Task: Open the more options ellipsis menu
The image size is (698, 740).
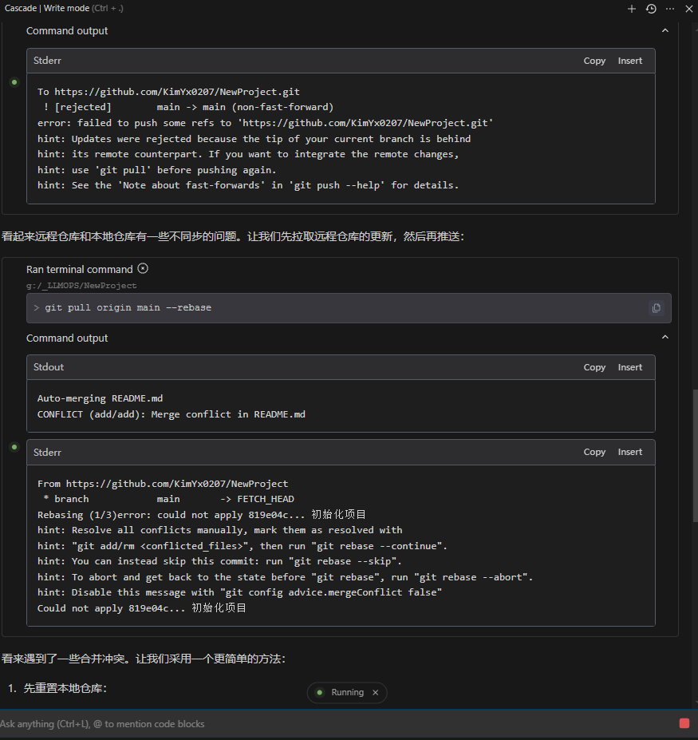Action: point(670,9)
